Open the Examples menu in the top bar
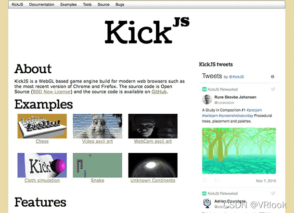 pos(68,4)
